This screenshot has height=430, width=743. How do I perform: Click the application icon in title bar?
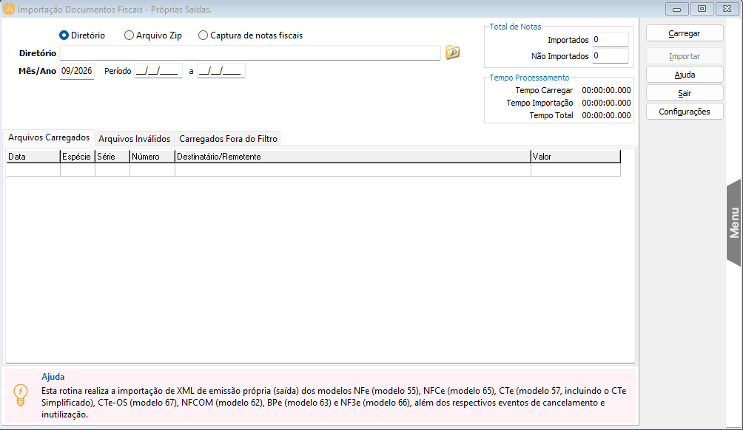pyautogui.click(x=9, y=9)
